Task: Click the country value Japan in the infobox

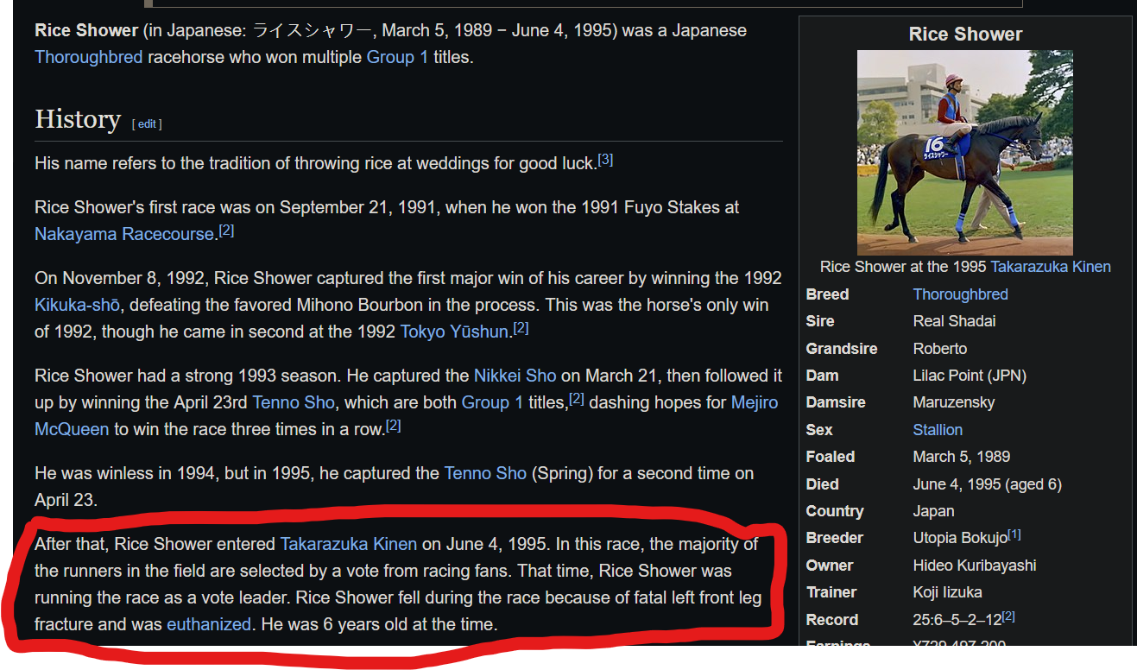Action: pyautogui.click(x=934, y=511)
